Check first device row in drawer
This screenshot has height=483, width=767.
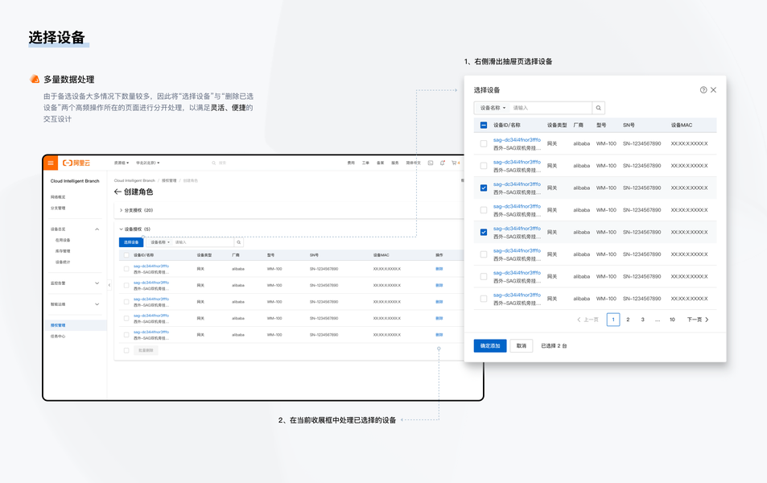(x=483, y=144)
